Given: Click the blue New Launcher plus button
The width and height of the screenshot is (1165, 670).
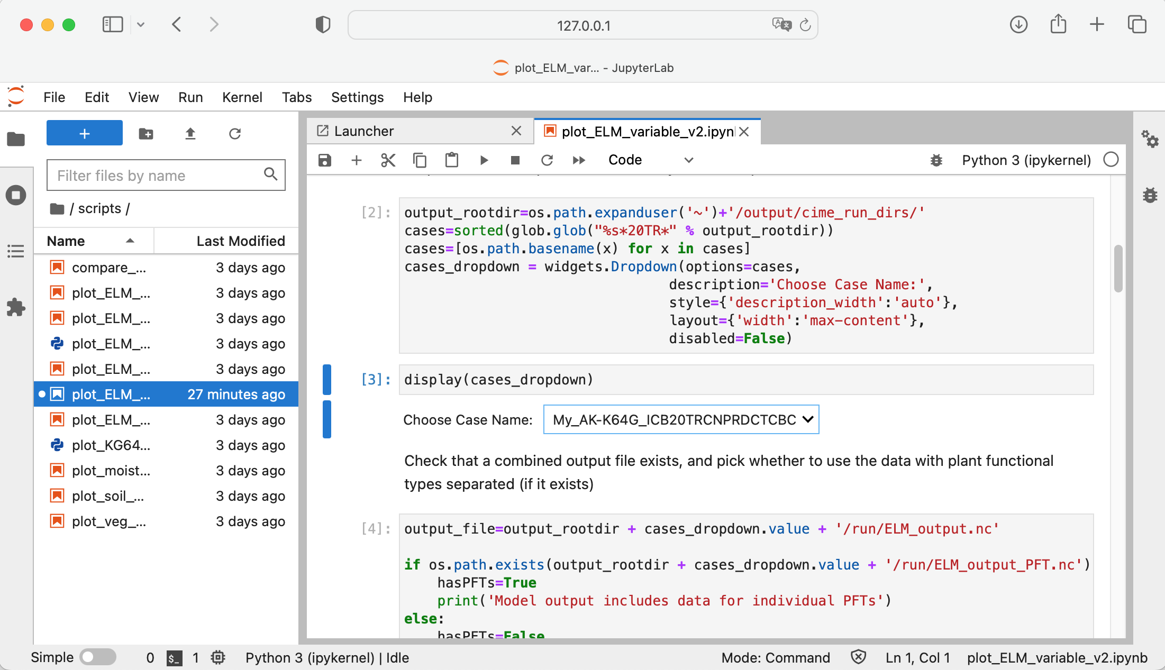Looking at the screenshot, I should point(84,134).
